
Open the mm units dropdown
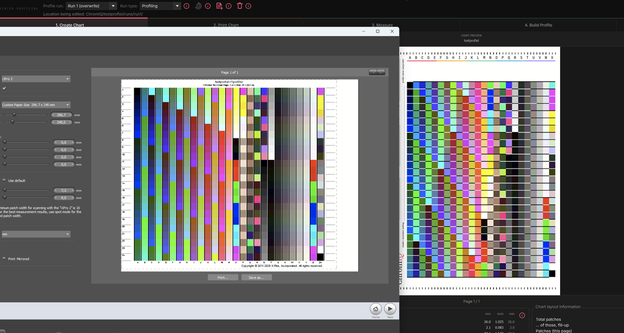click(x=35, y=234)
